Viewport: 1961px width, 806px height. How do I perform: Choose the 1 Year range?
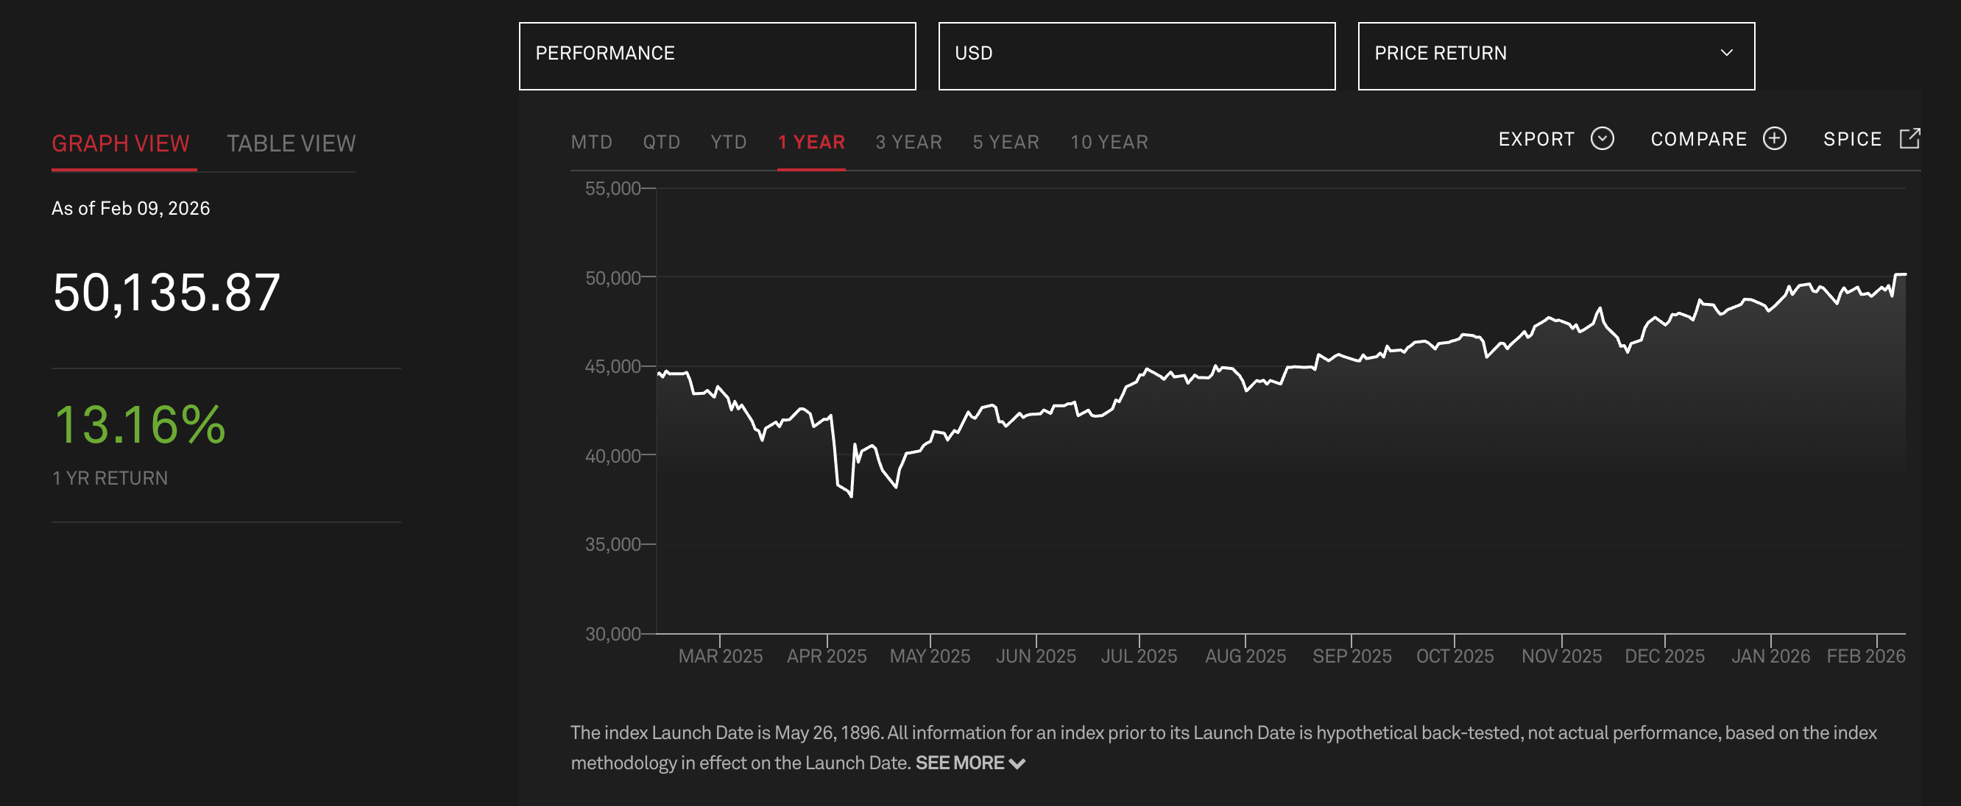click(810, 142)
